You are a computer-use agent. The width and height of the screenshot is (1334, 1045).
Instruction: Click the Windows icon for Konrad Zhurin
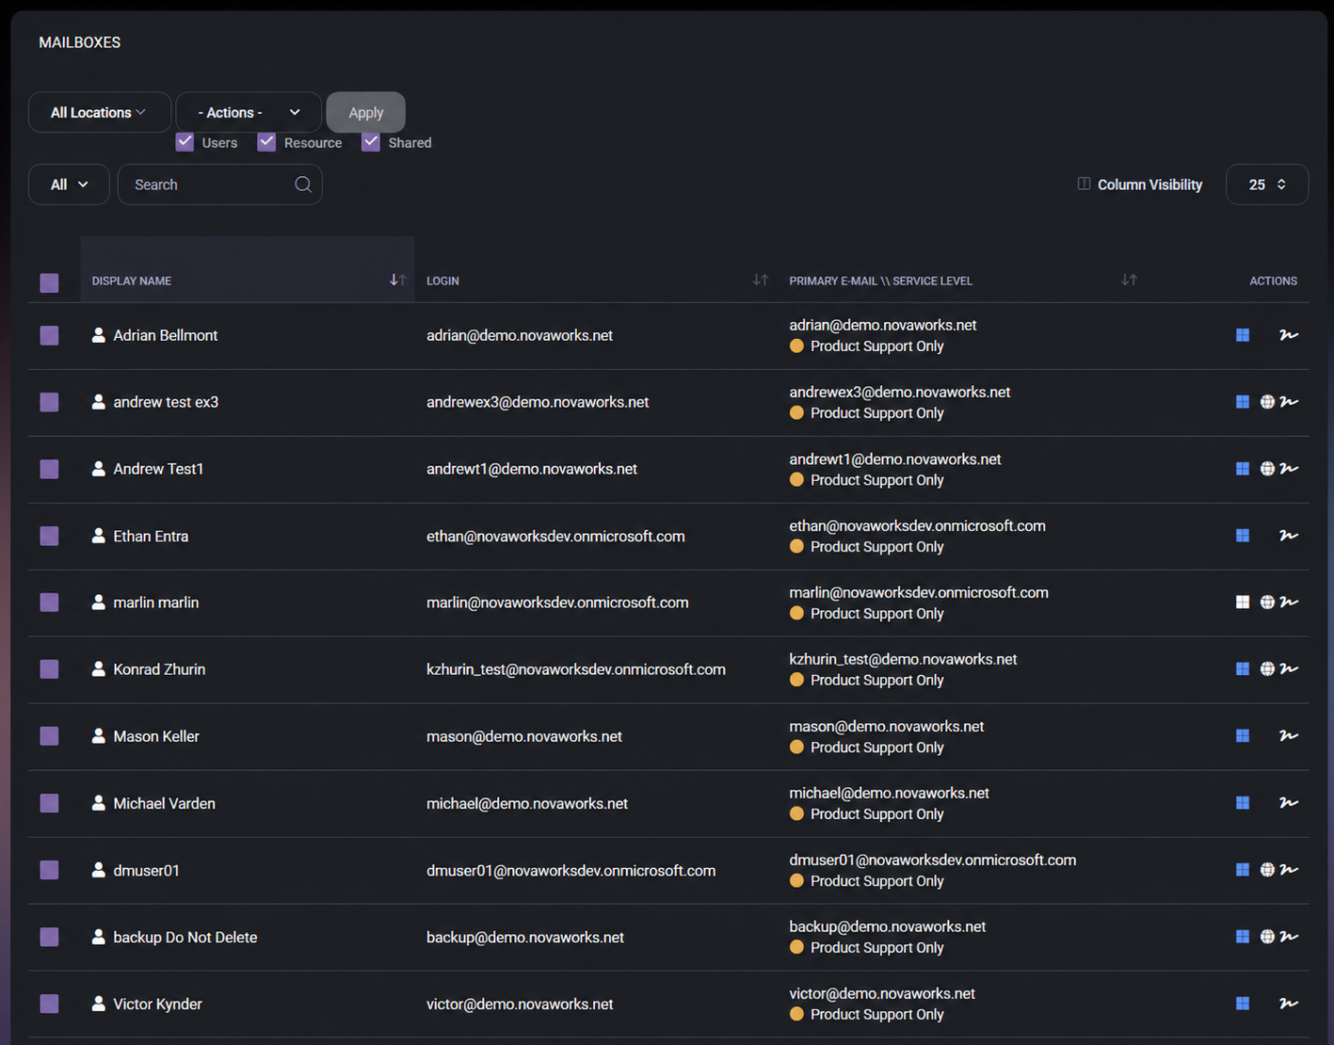[1243, 669]
